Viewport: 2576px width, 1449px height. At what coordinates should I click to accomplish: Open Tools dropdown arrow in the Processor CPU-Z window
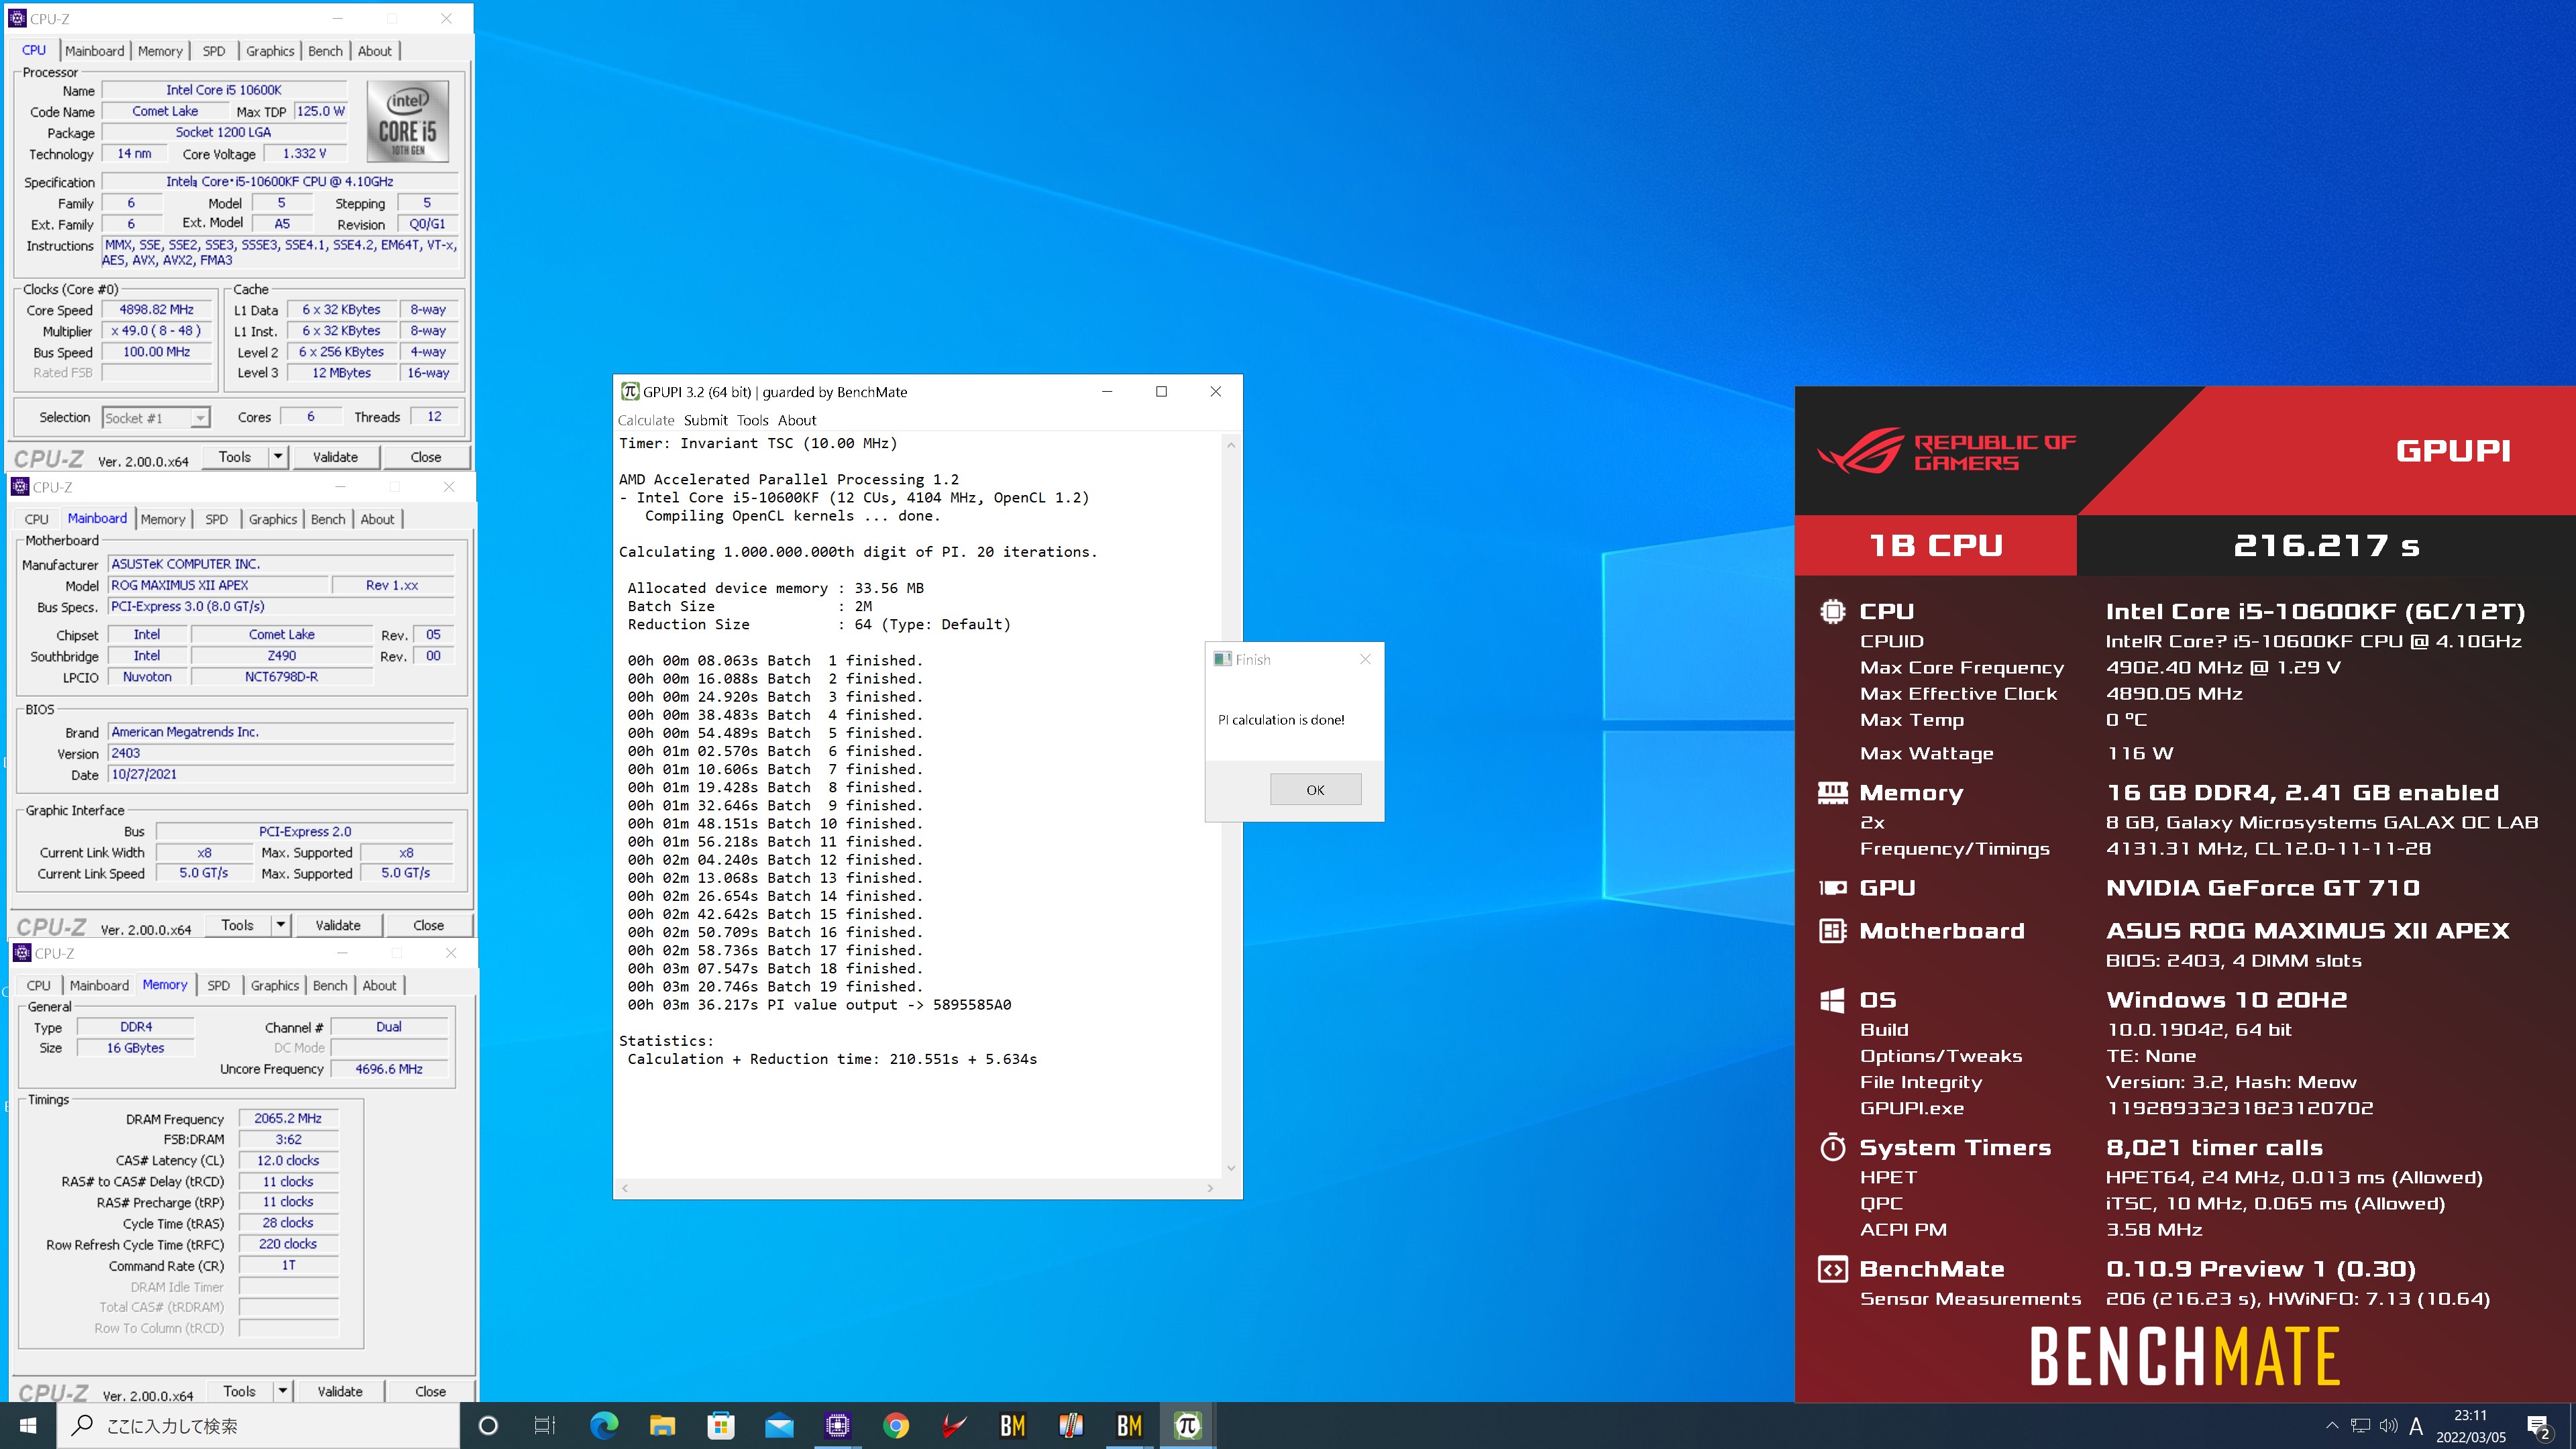coord(278,457)
